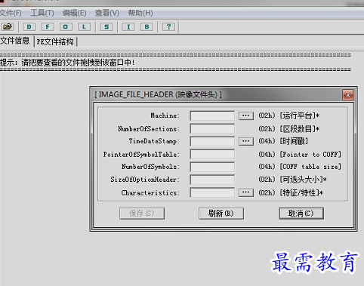Click the NumberOfSections input field
The width and height of the screenshot is (364, 286).
[x=212, y=129]
